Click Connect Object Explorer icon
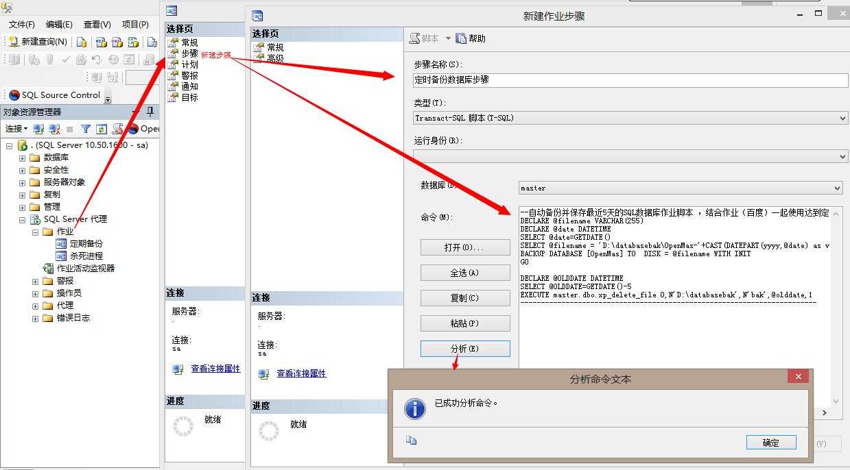 pyautogui.click(x=39, y=129)
